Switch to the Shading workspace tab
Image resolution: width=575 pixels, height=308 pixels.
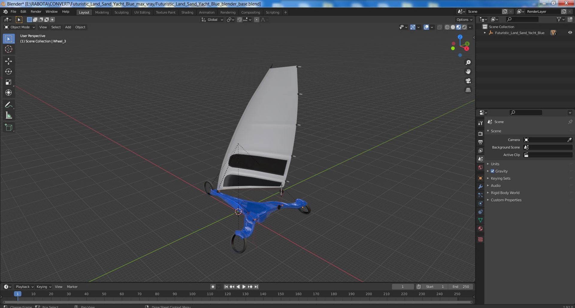click(x=187, y=12)
